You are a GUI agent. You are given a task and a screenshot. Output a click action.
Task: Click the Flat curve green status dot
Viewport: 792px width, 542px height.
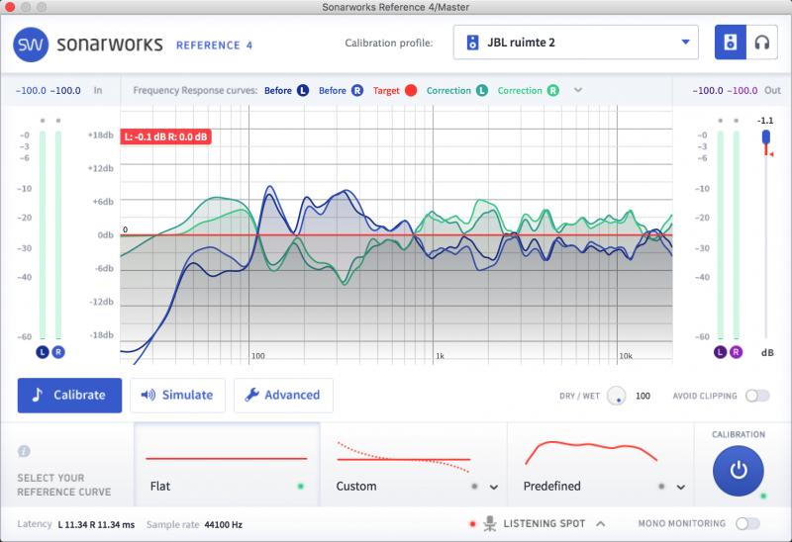coord(301,487)
